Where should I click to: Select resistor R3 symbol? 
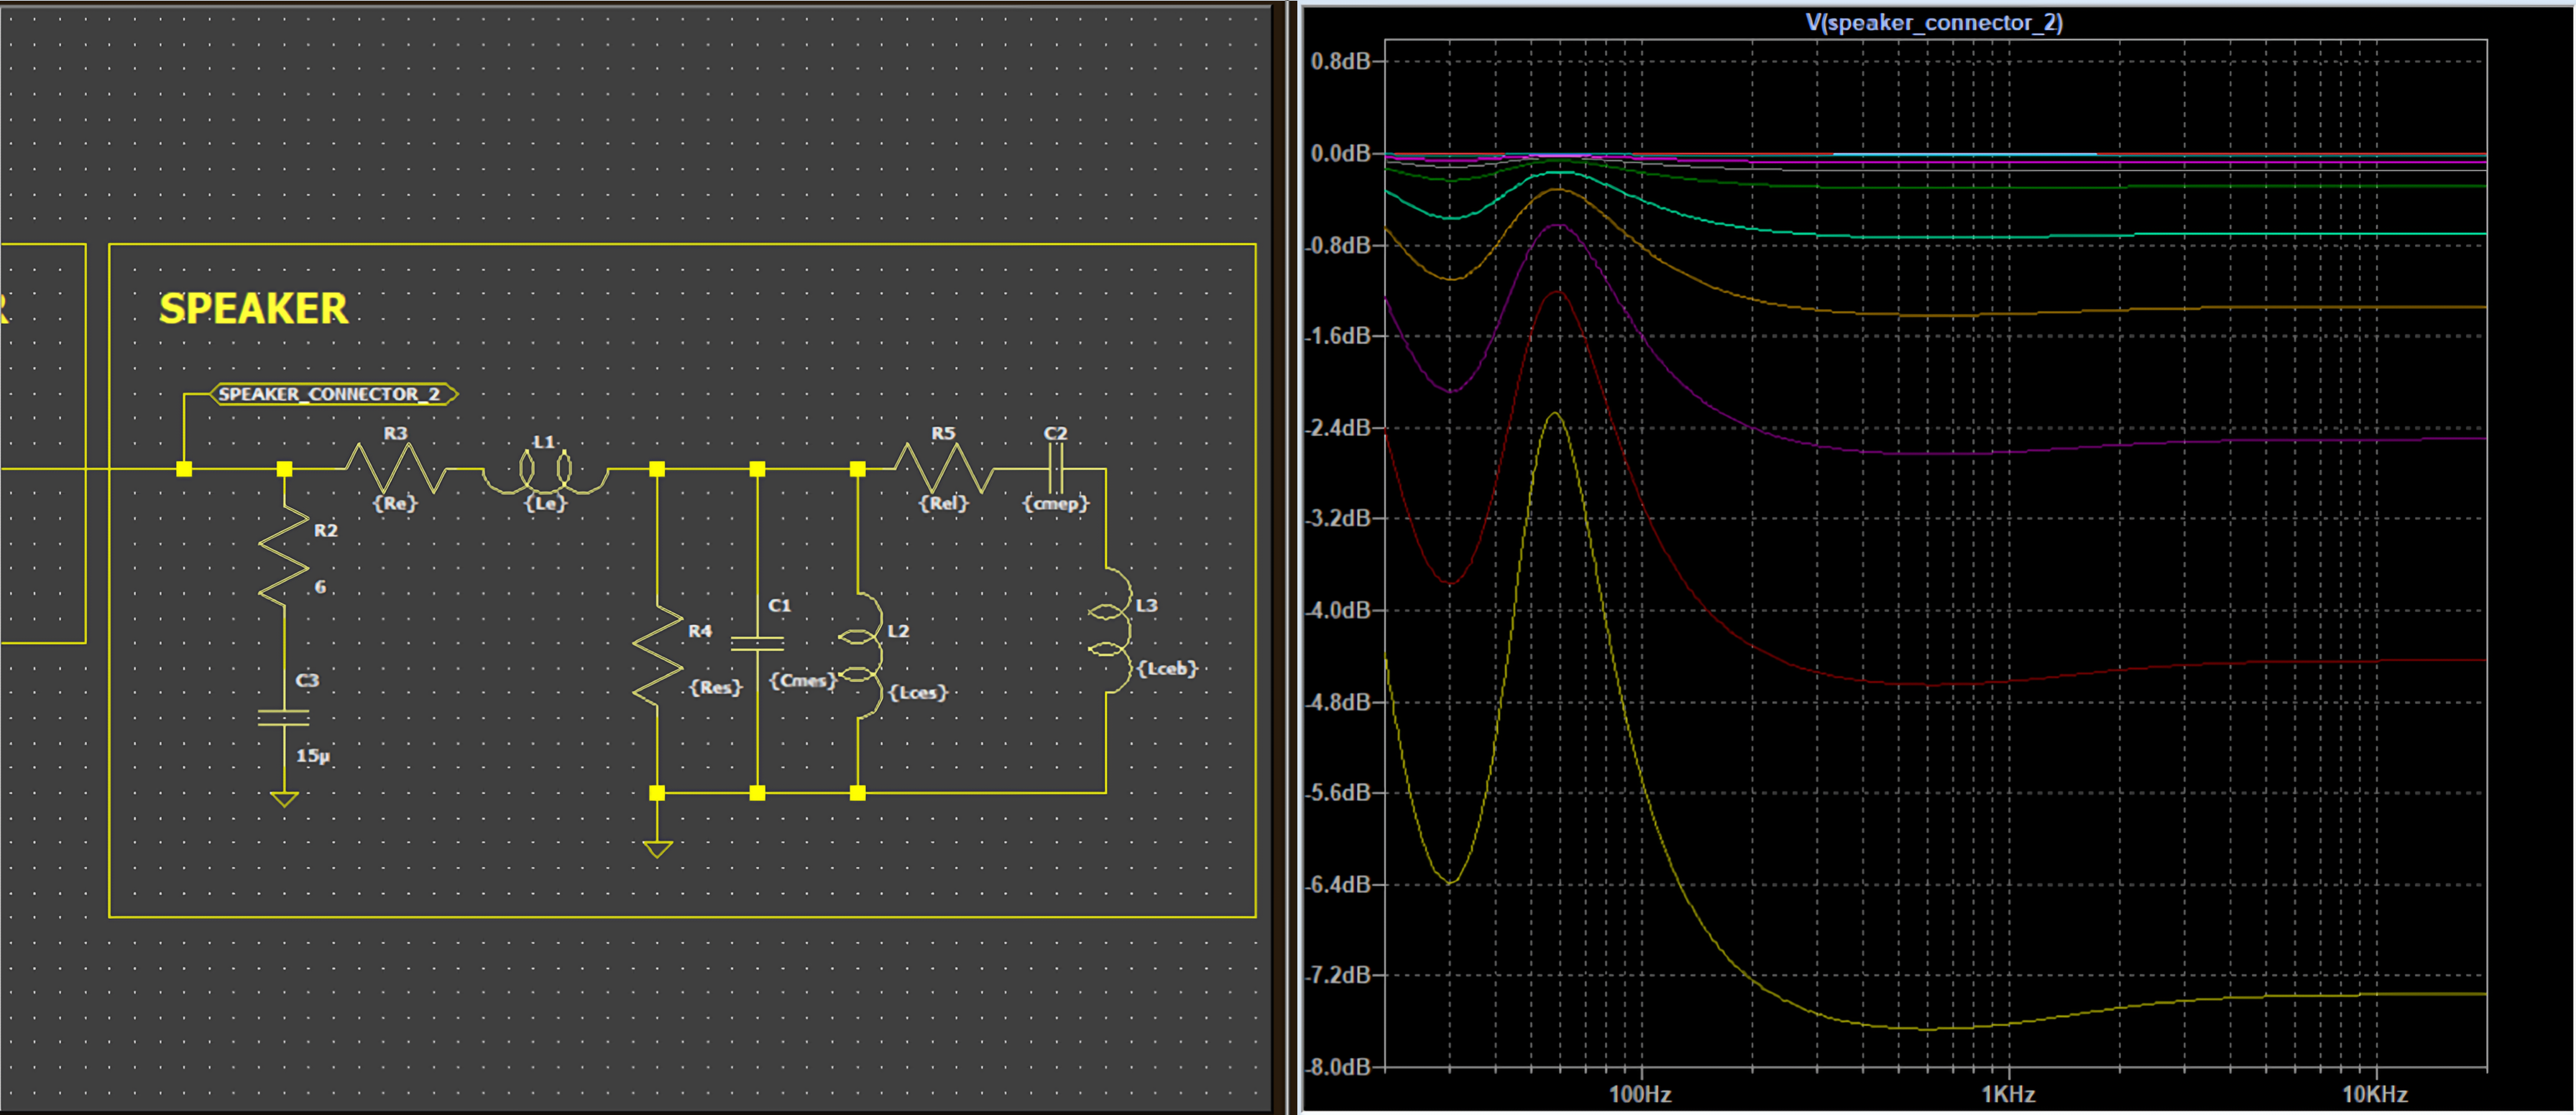(x=396, y=468)
